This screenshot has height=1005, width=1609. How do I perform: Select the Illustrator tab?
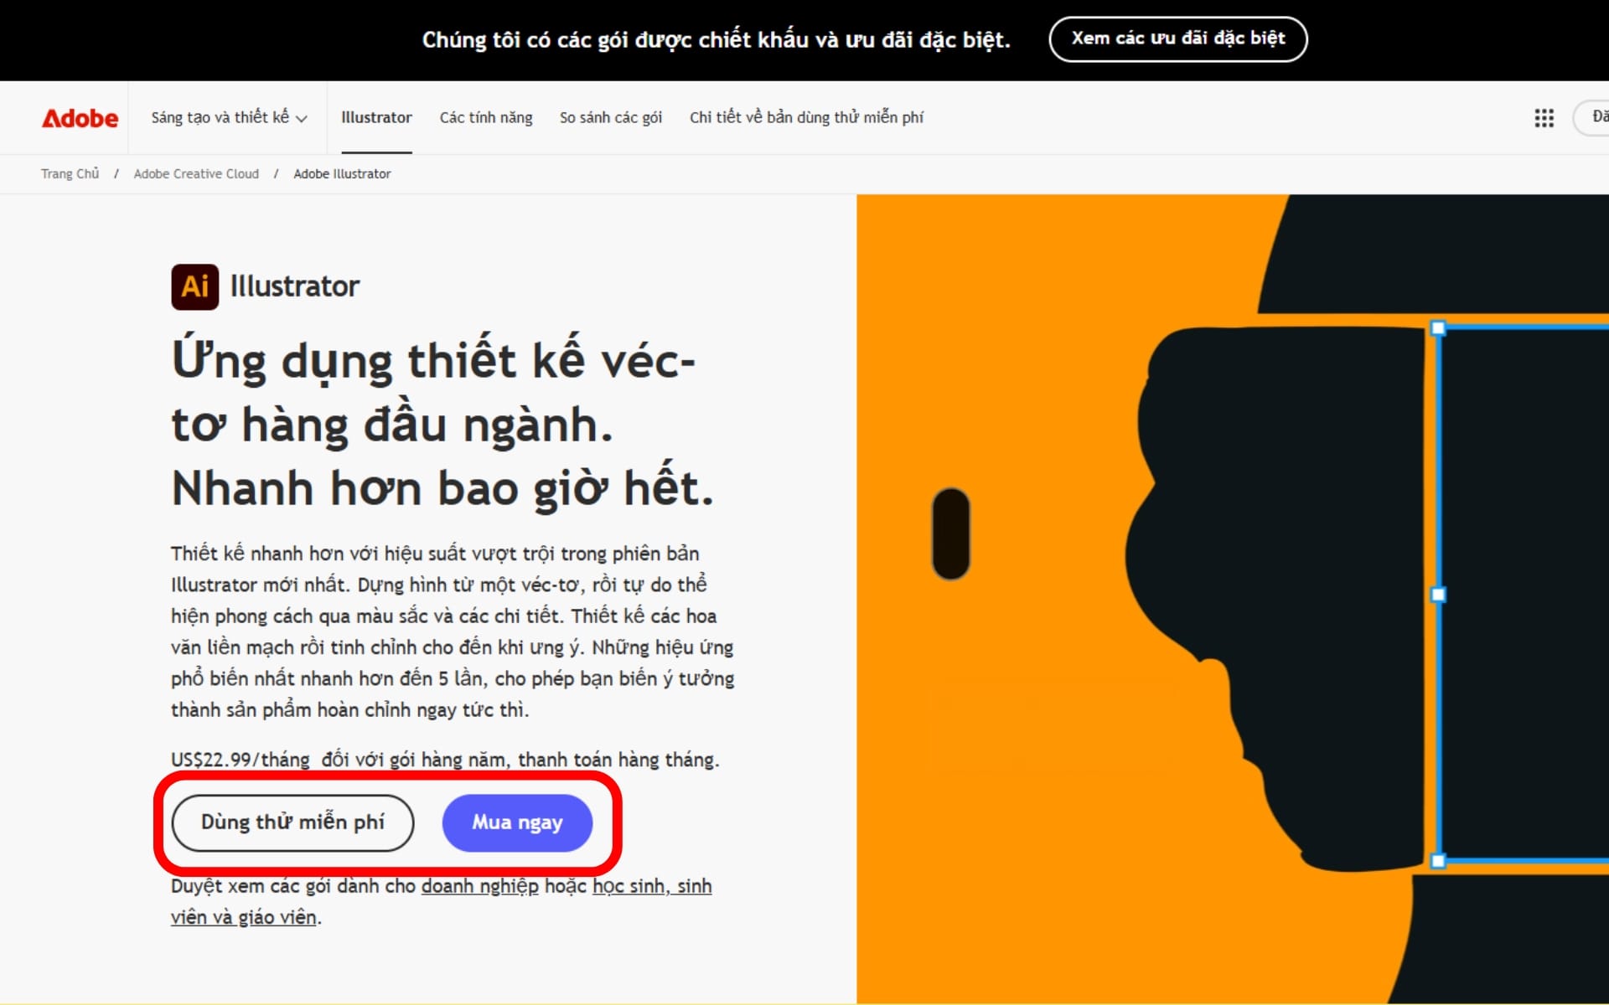[376, 118]
